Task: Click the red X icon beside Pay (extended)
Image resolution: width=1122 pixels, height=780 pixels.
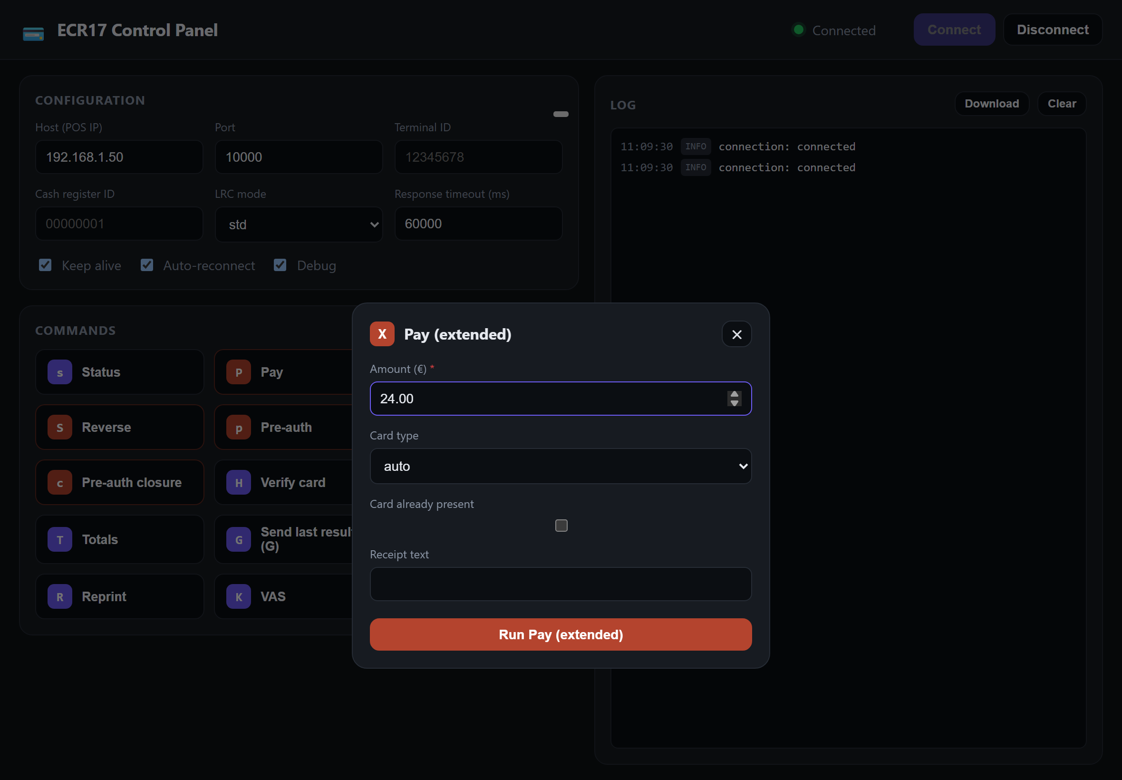Action: 382,334
